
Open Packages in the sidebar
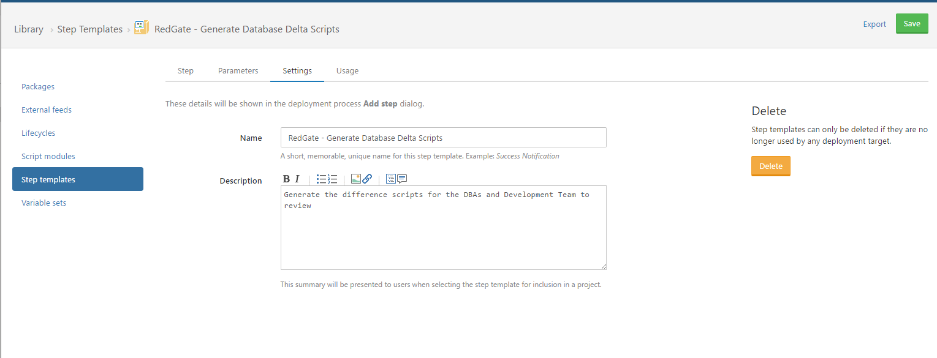tap(38, 87)
